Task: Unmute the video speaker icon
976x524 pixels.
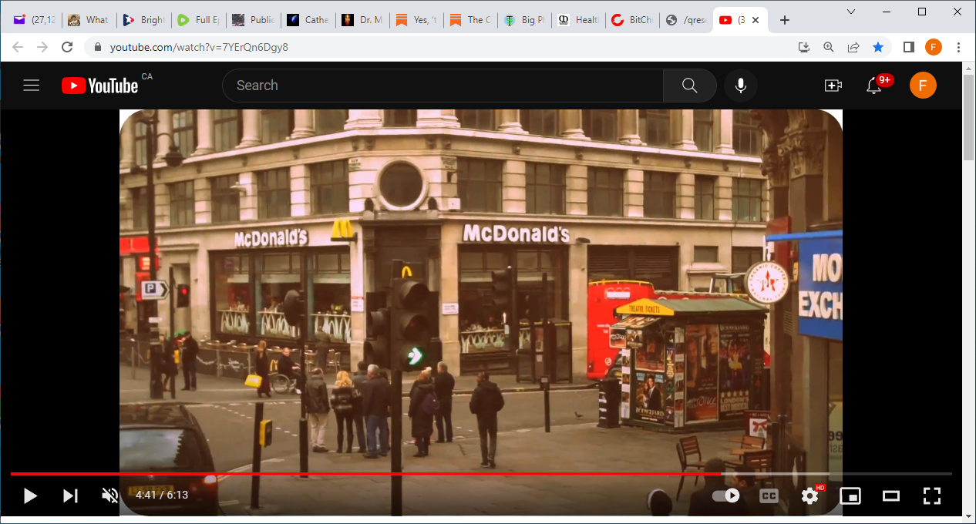Action: click(110, 495)
